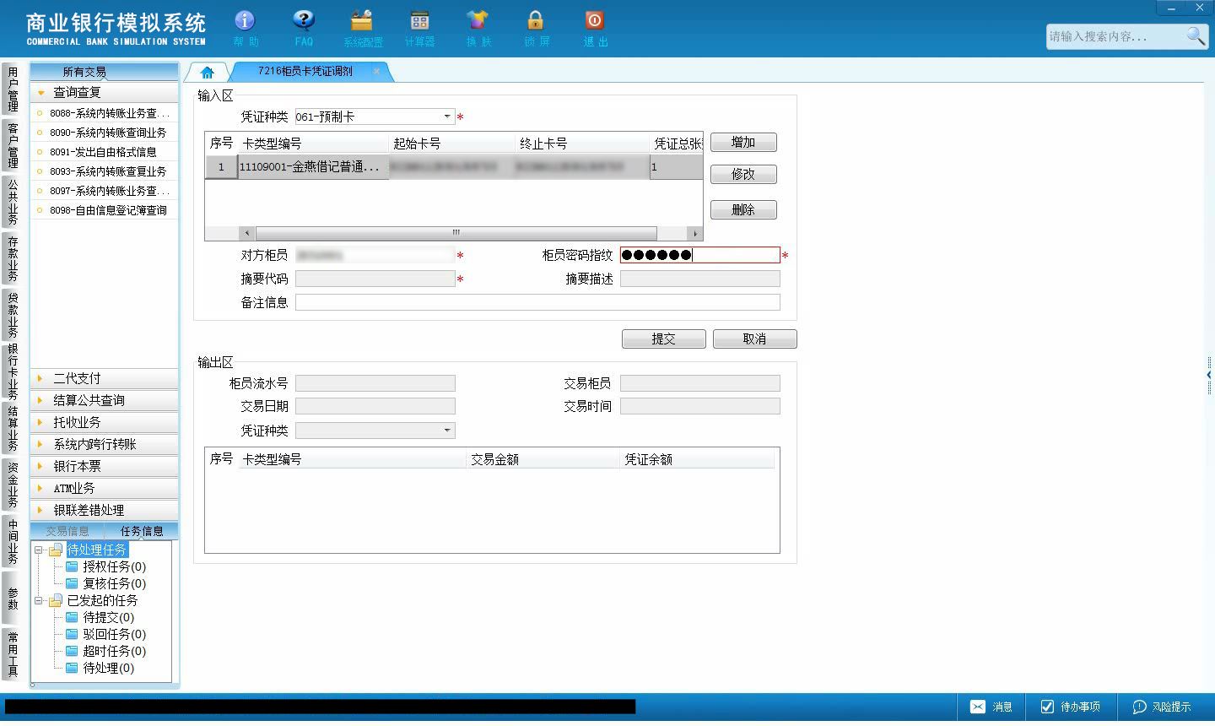
Task: Open transaction 8093-系统内转账查复业务
Action: pyautogui.click(x=108, y=171)
